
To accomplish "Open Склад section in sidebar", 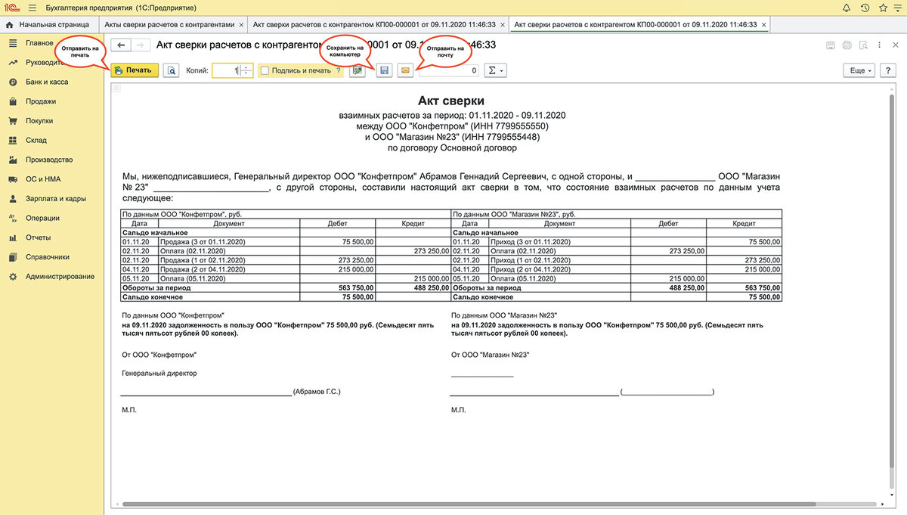I will coord(36,140).
